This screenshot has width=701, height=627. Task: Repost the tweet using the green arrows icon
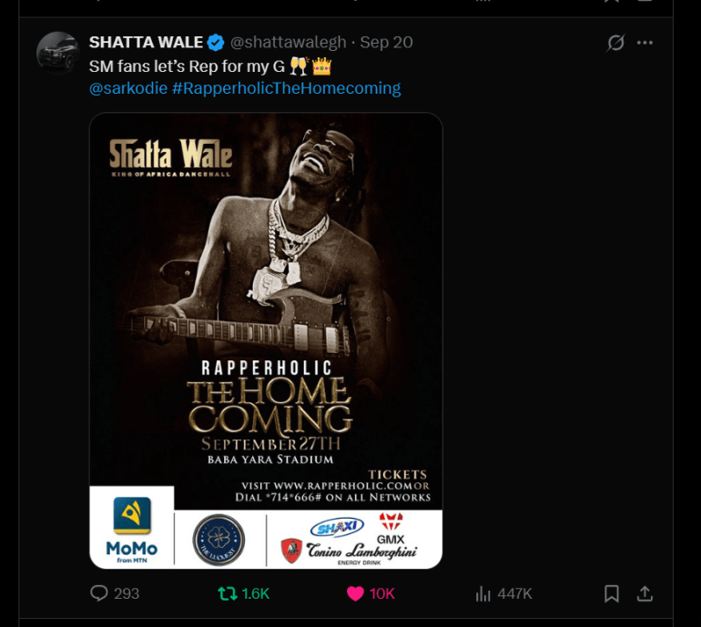point(227,593)
